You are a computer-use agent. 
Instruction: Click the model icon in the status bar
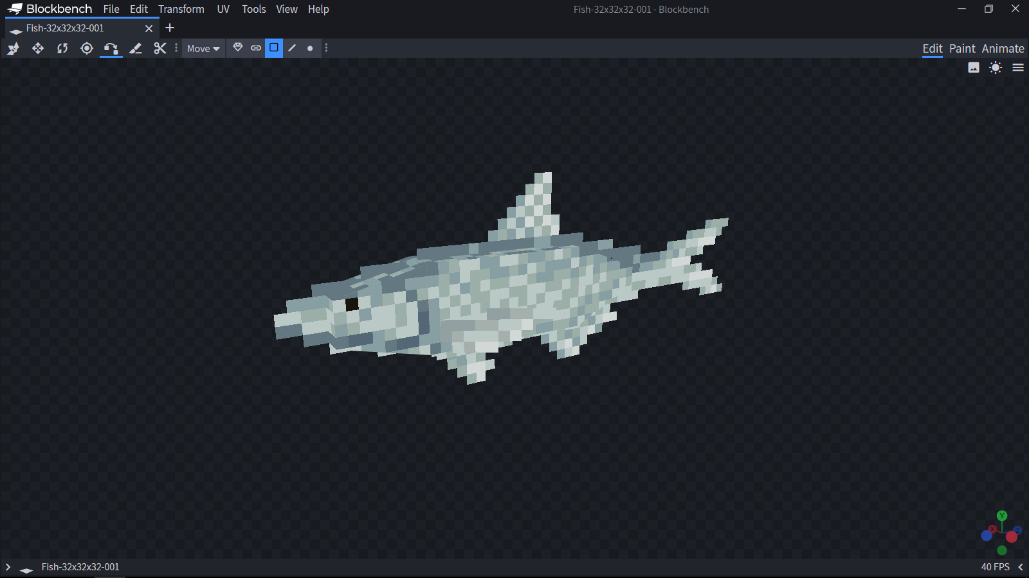(26, 569)
